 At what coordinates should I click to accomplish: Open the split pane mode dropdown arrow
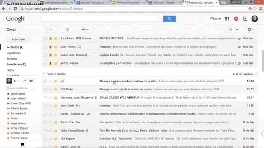pyautogui.click(x=237, y=30)
